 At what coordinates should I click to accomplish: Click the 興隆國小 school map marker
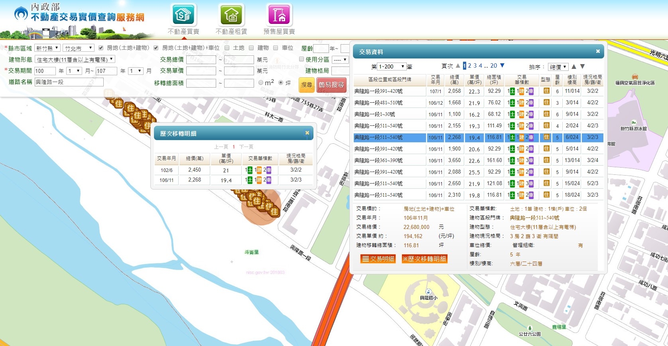pyautogui.click(x=428, y=292)
